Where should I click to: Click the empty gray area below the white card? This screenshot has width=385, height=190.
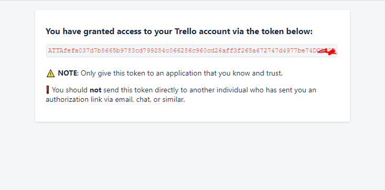coord(192,156)
